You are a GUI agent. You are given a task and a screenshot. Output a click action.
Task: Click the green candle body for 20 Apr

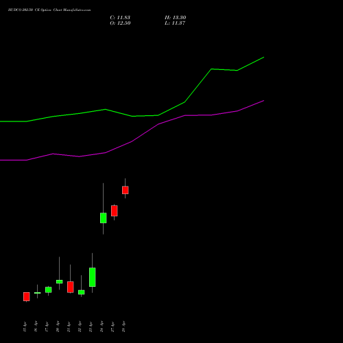coord(60,282)
